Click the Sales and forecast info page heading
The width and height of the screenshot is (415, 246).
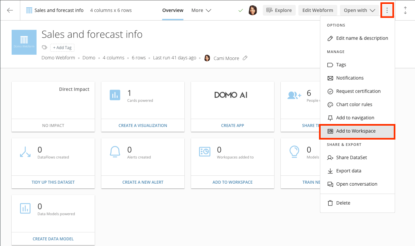92,34
